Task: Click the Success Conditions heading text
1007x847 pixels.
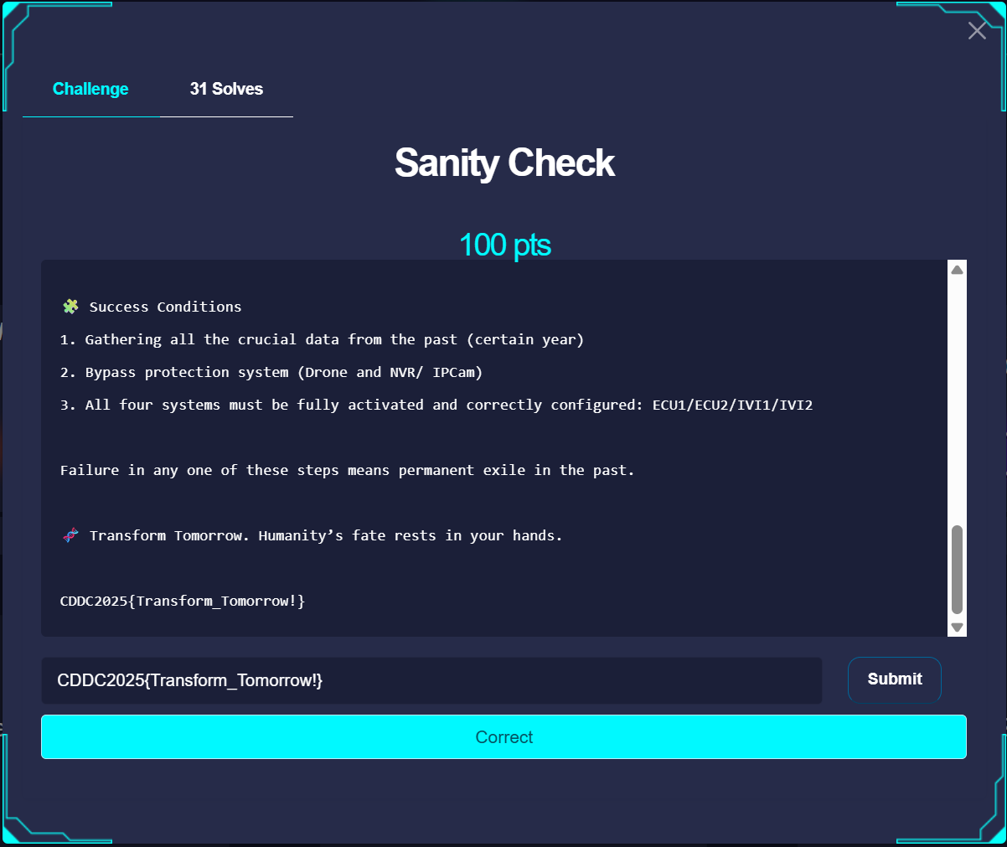Action: [165, 307]
